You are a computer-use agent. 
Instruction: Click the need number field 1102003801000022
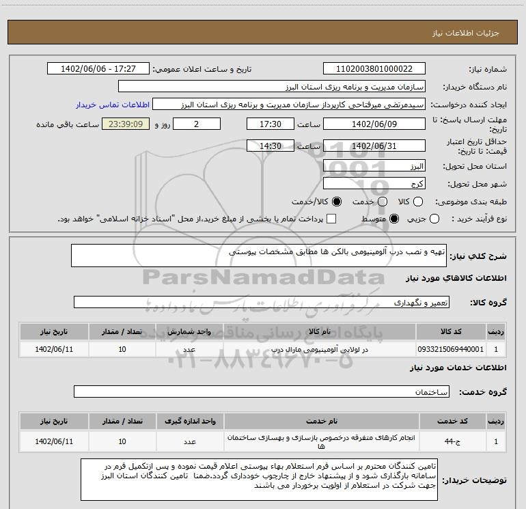tap(374, 69)
